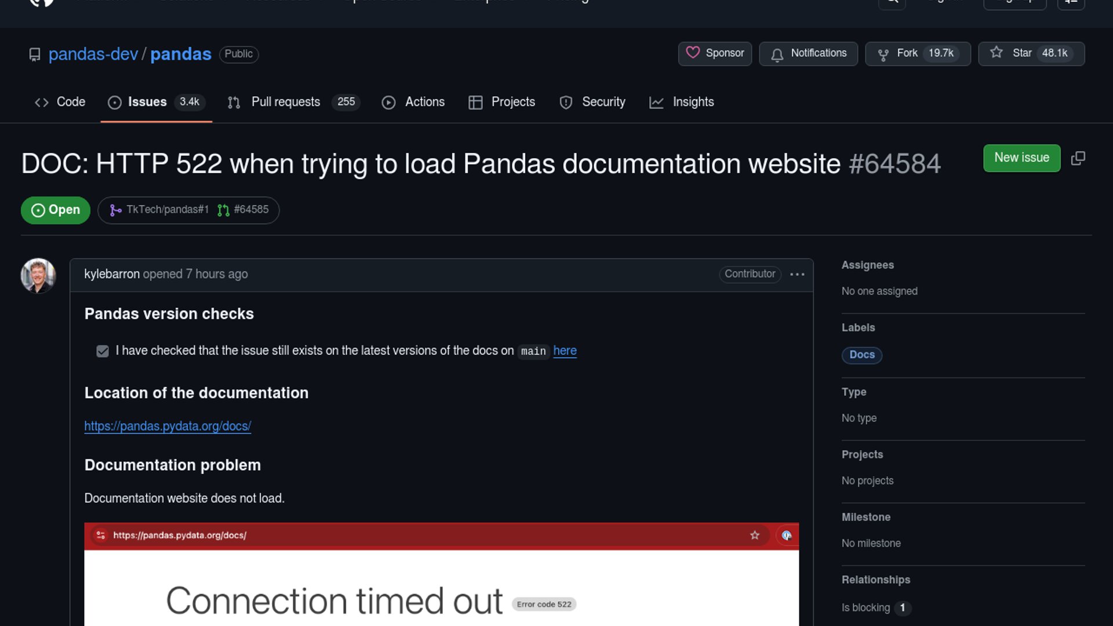Click the star icon in embedded screenshot
1113x626 pixels.
[x=754, y=535]
